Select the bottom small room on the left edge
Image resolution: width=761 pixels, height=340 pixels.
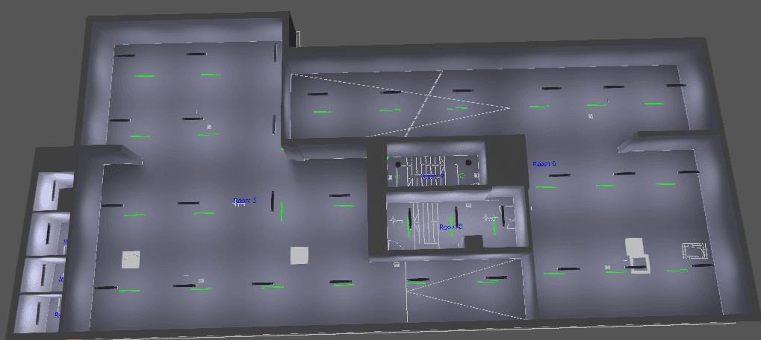(37, 313)
